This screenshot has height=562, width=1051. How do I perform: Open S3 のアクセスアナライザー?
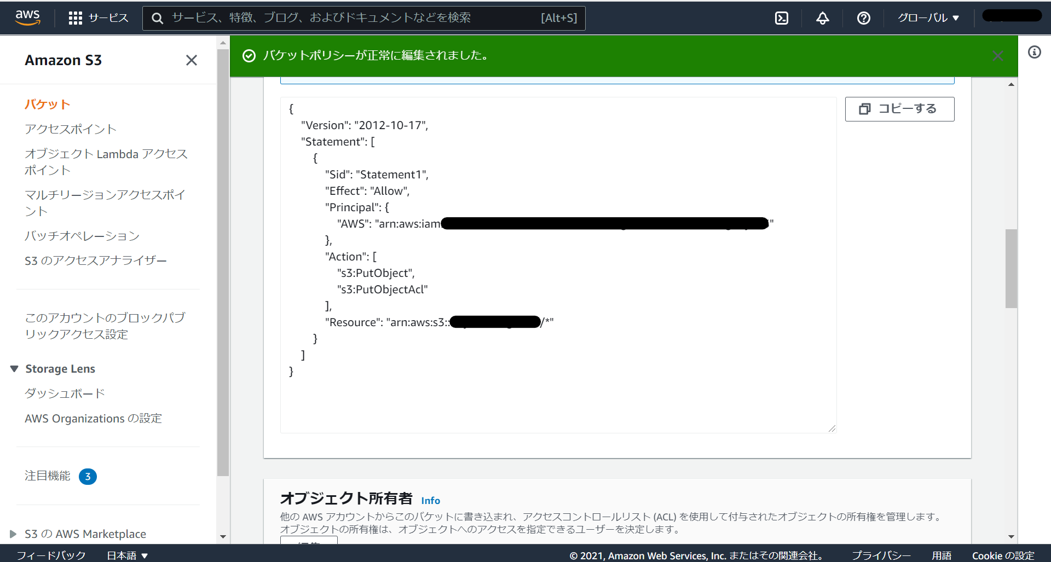point(96,260)
